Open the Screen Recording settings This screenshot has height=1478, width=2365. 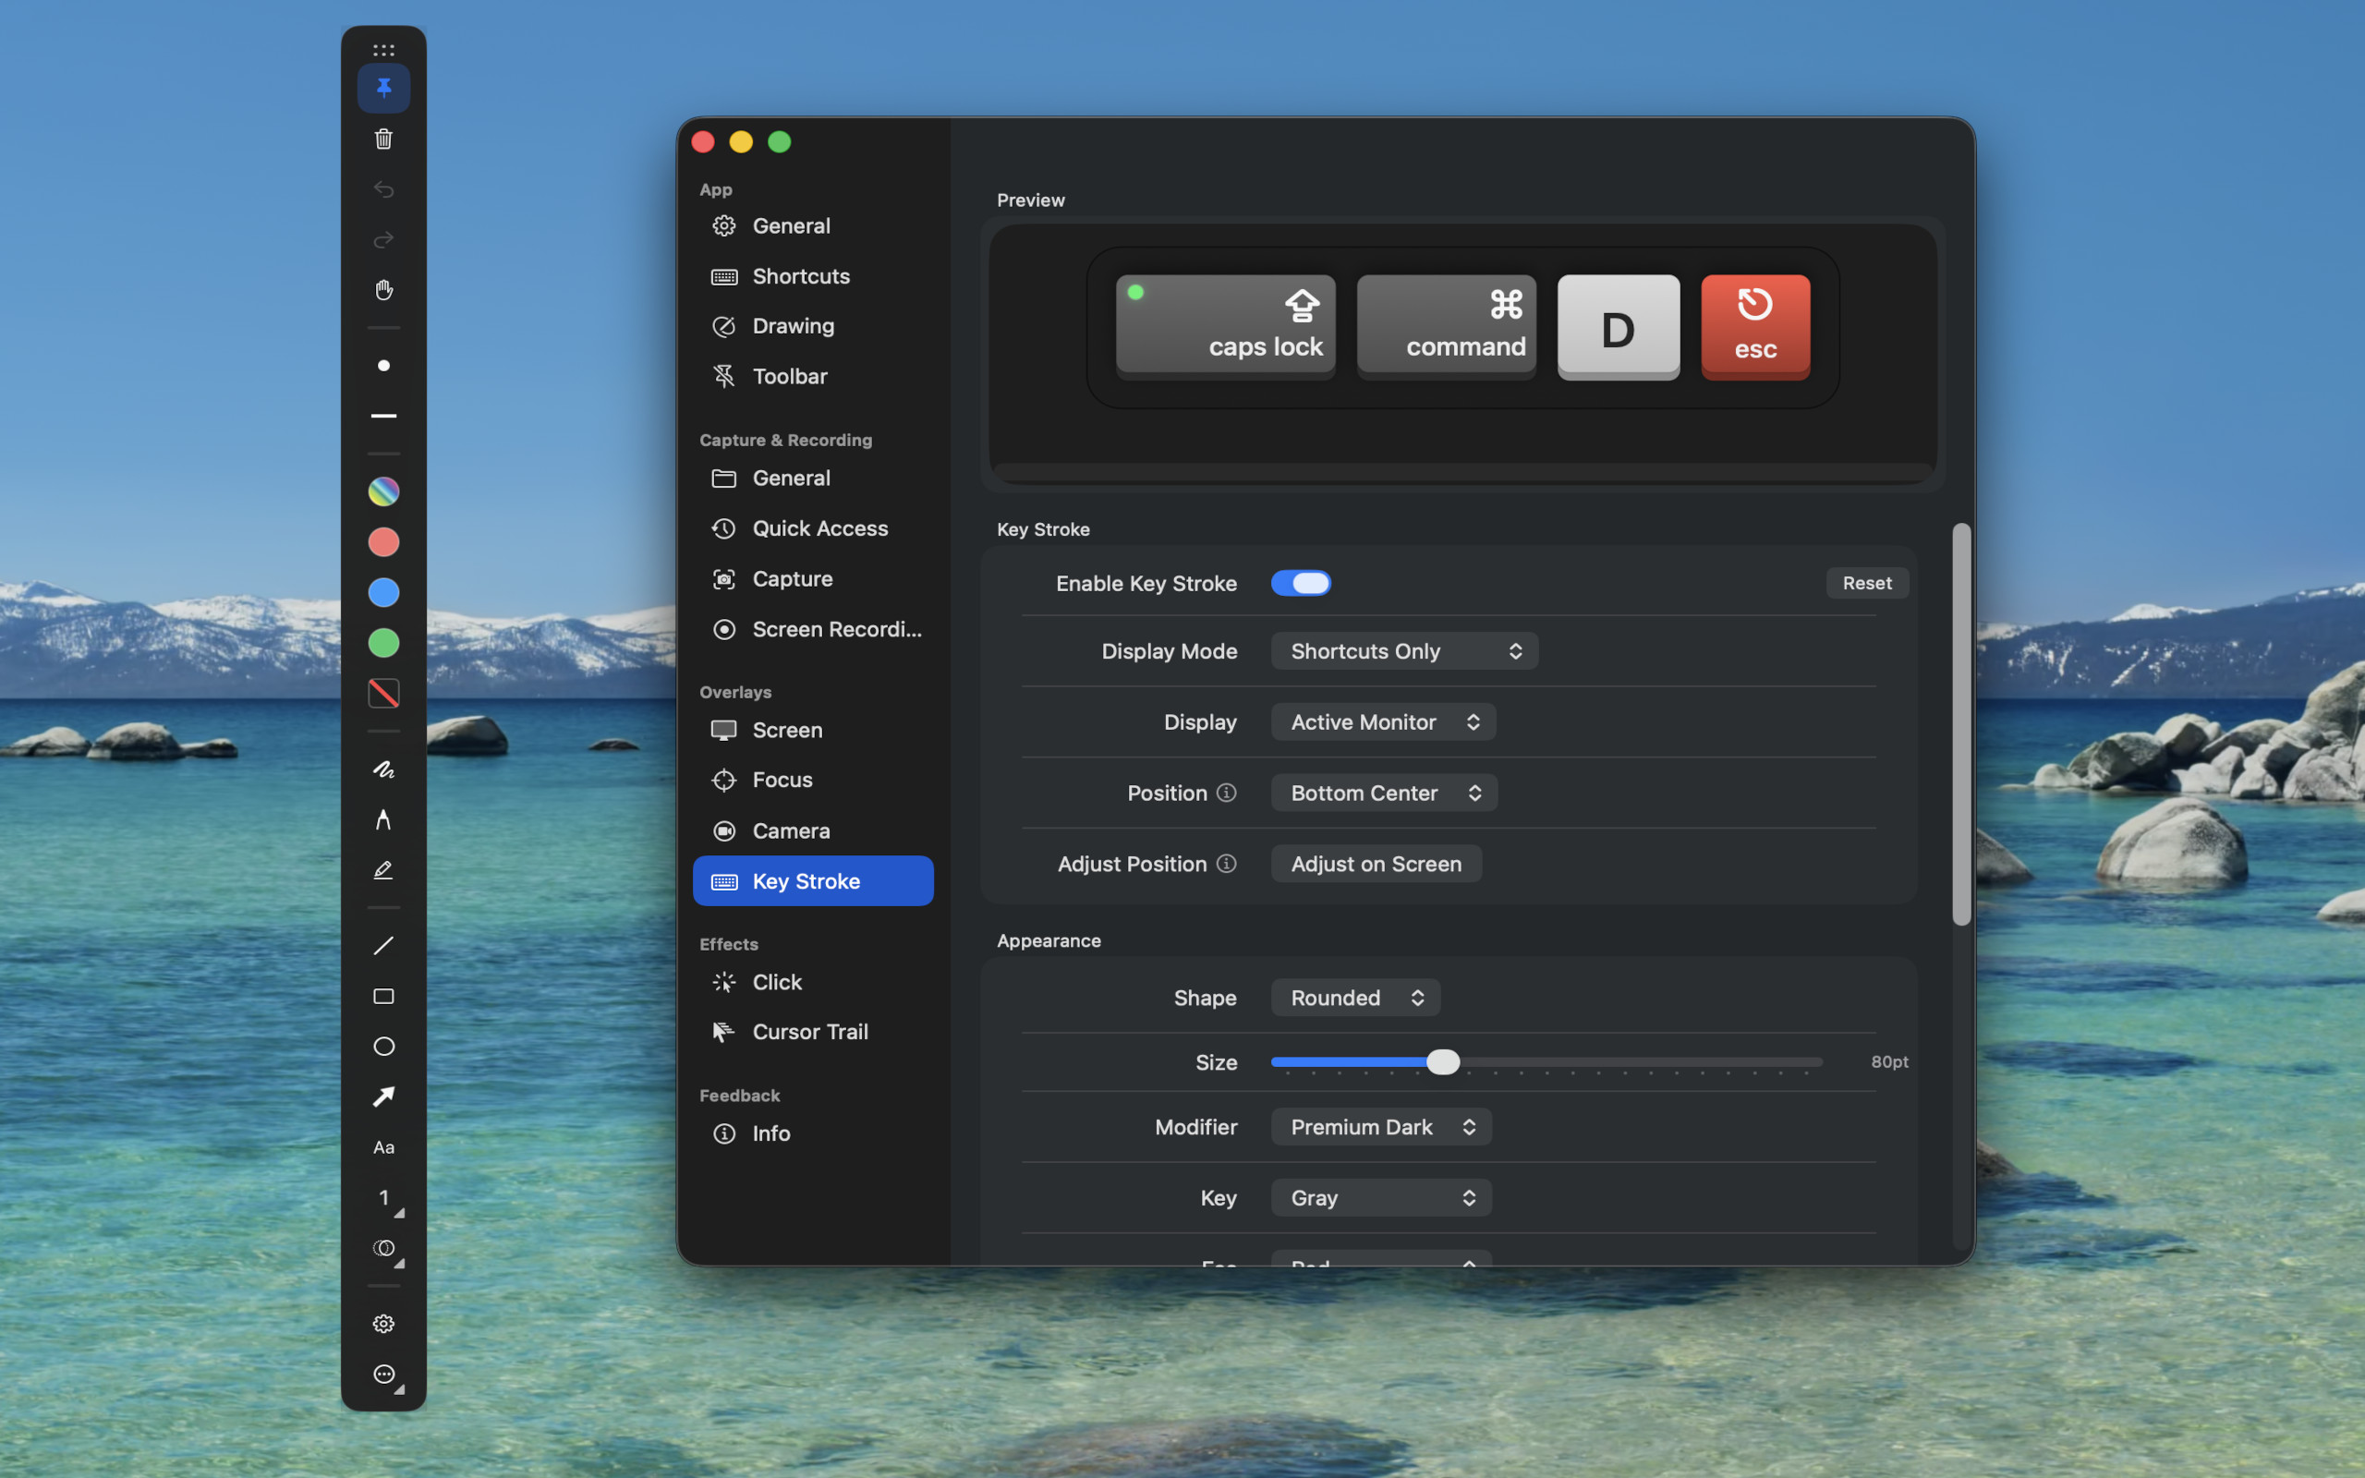click(813, 629)
